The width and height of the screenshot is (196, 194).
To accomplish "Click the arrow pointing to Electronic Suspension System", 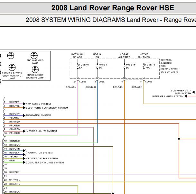I will point(24,108).
